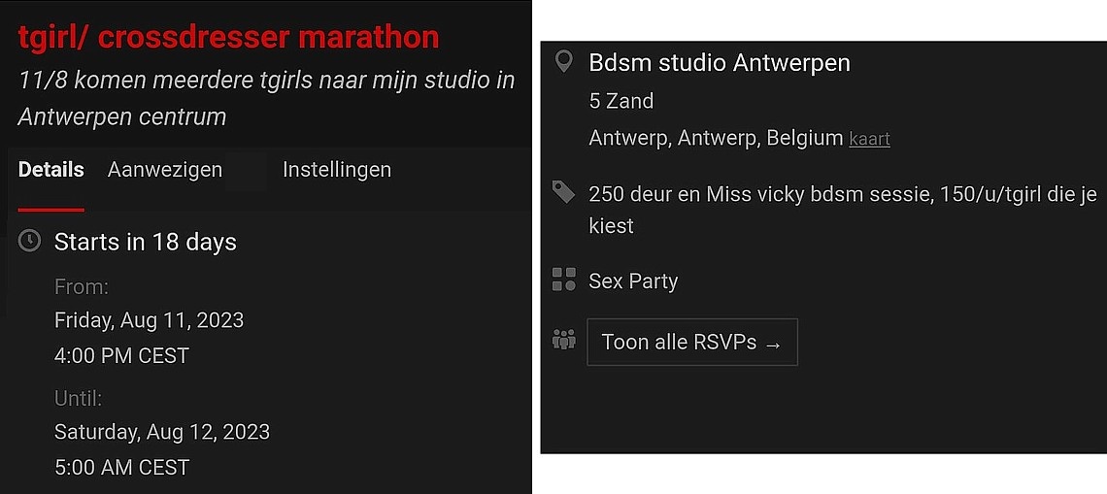
Task: Click the italic event subtitle text
Action: (266, 98)
